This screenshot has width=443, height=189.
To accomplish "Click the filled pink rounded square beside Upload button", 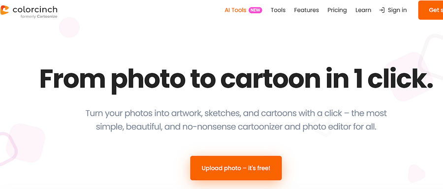I will (x=26, y=143).
